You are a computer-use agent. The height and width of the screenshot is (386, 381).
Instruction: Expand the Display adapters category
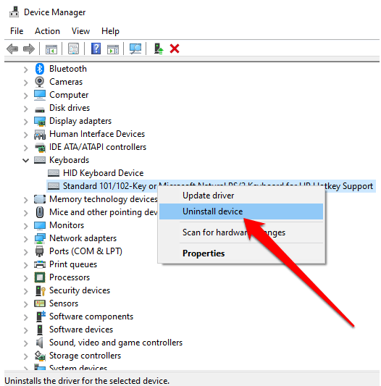pyautogui.click(x=25, y=122)
